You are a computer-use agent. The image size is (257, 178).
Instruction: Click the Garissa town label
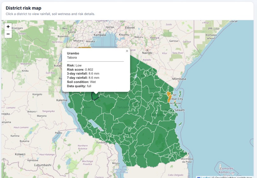(x=173, y=41)
